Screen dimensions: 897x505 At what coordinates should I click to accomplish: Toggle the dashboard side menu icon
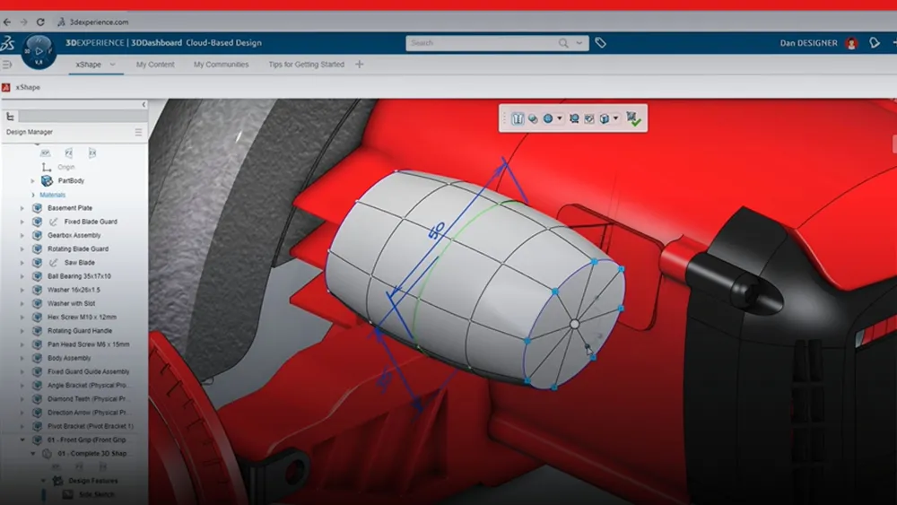click(7, 65)
